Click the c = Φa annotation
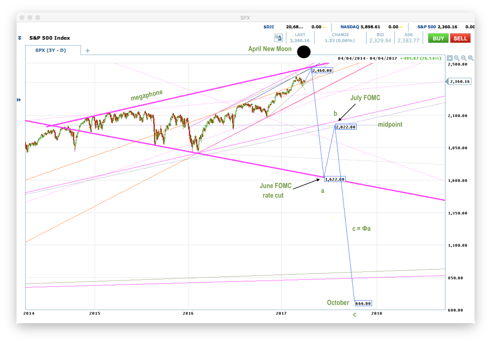This screenshot has height=343, width=491. 361,229
